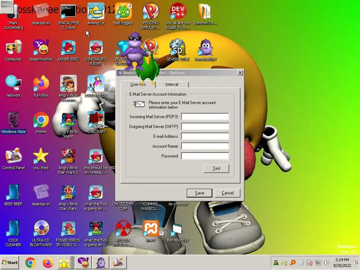Open the Among Us desktop shortcut
Viewport: 360px width, 270px height.
pyautogui.click(x=96, y=14)
